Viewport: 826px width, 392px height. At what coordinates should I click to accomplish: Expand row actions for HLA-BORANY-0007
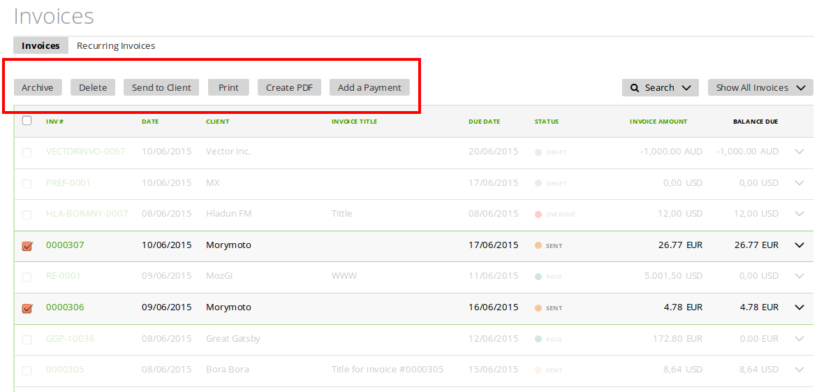pyautogui.click(x=799, y=214)
